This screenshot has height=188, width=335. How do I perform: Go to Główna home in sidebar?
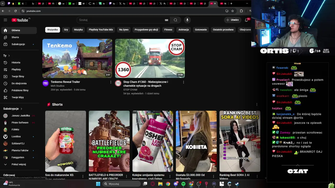pos(18,30)
